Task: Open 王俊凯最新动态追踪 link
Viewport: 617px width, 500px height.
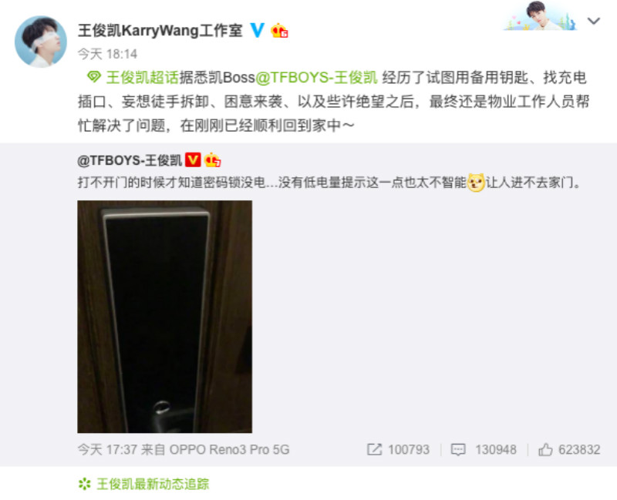Action: click(x=153, y=484)
